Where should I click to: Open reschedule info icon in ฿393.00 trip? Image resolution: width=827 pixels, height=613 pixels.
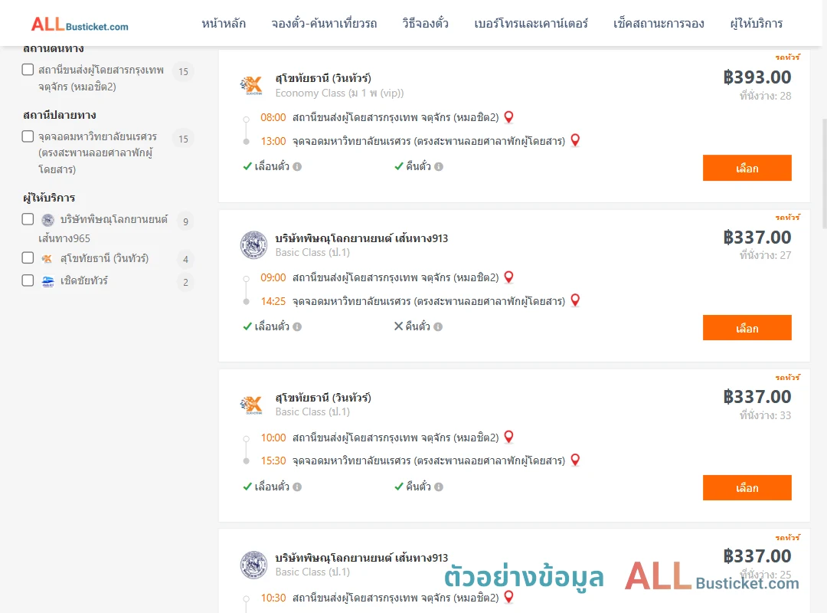[x=297, y=167]
